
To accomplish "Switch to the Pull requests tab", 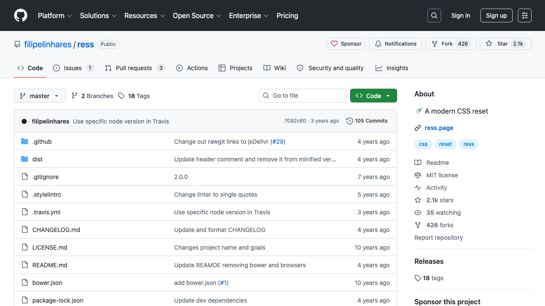I will pyautogui.click(x=135, y=68).
